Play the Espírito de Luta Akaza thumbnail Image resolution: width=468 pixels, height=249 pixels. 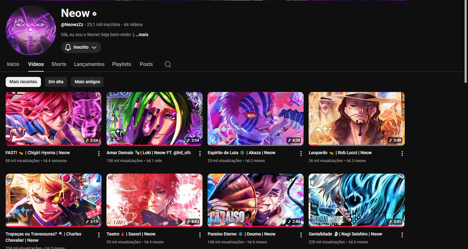(x=255, y=119)
